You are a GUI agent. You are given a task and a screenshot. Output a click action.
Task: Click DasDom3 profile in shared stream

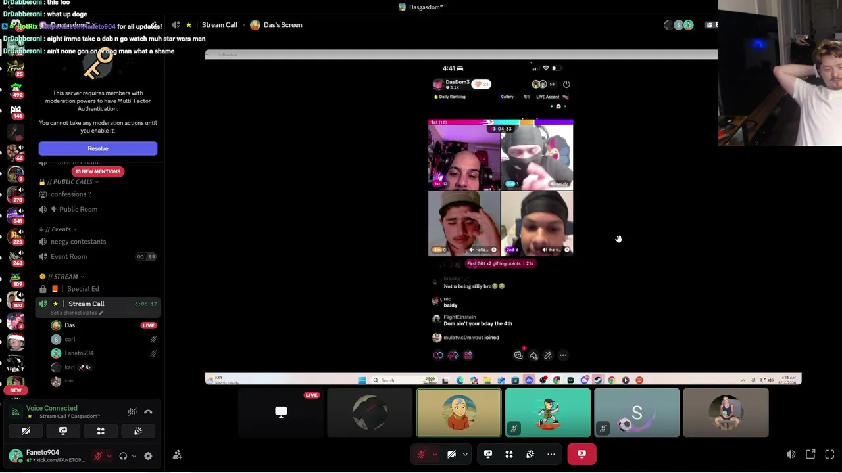coord(451,84)
